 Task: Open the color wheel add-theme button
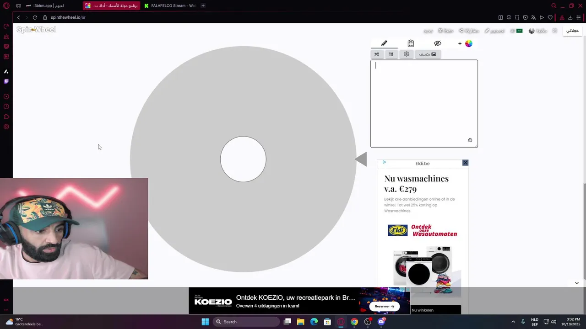point(465,43)
